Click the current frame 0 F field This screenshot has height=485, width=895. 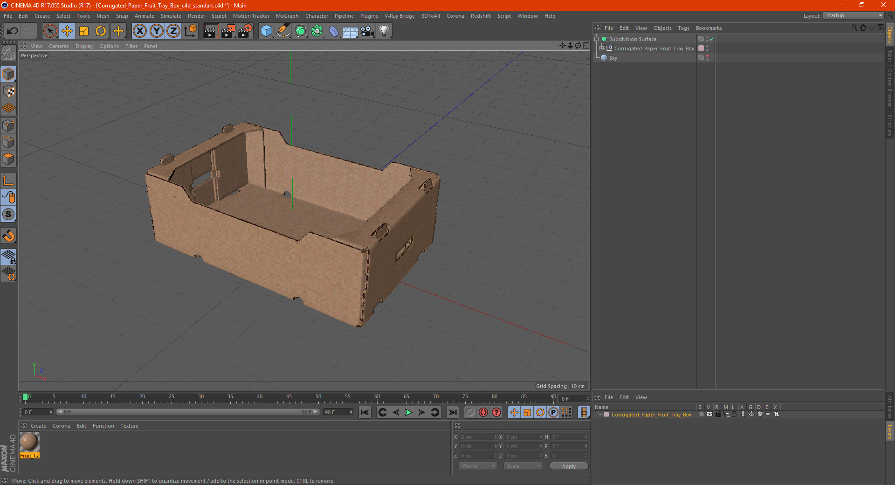click(38, 412)
